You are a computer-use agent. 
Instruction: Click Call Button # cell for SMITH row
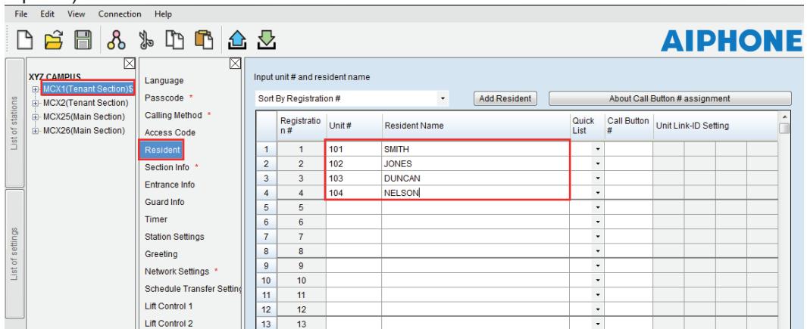pyautogui.click(x=628, y=150)
